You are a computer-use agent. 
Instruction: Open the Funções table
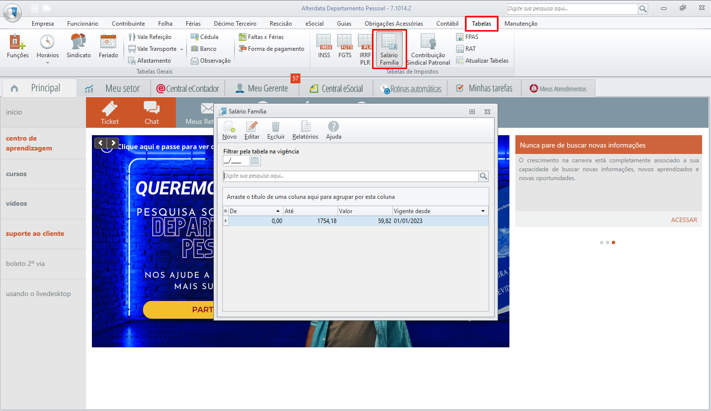pyautogui.click(x=18, y=46)
